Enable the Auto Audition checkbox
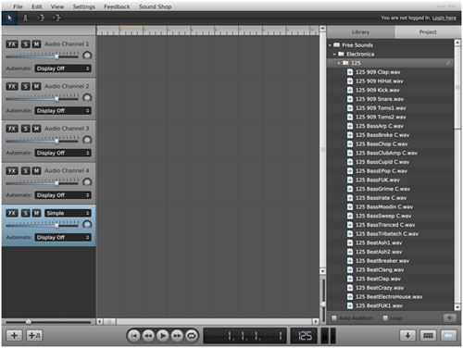The height and width of the screenshot is (348, 463). [334, 318]
